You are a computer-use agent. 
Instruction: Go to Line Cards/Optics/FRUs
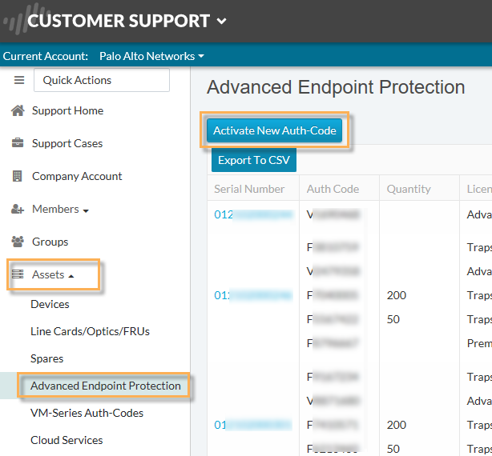[x=90, y=332]
